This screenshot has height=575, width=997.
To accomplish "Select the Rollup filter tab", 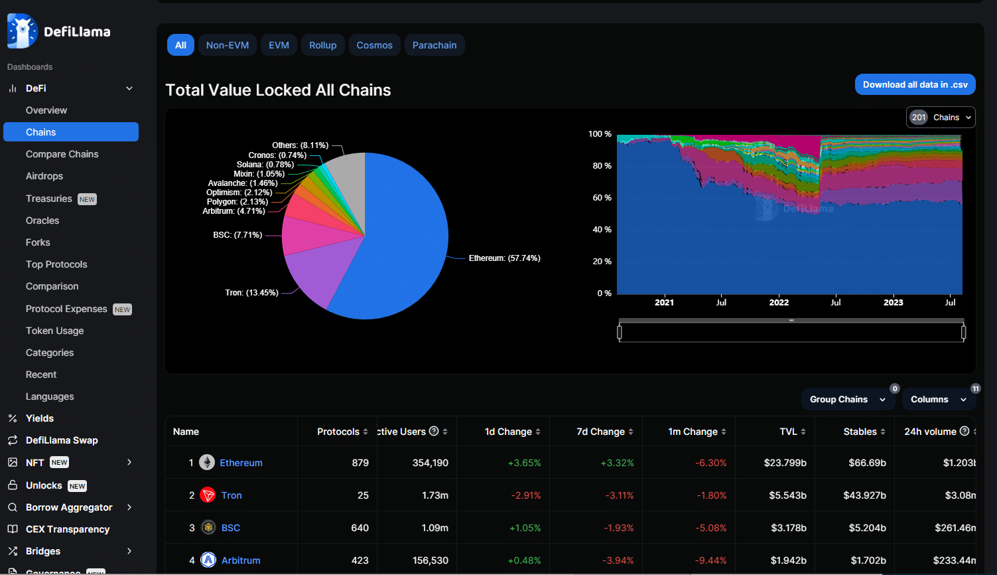I will (x=323, y=45).
